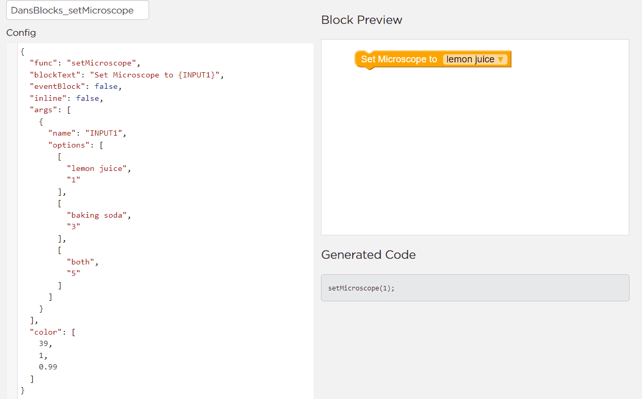The image size is (642, 399).
Task: Click the Config section label
Action: coord(21,32)
